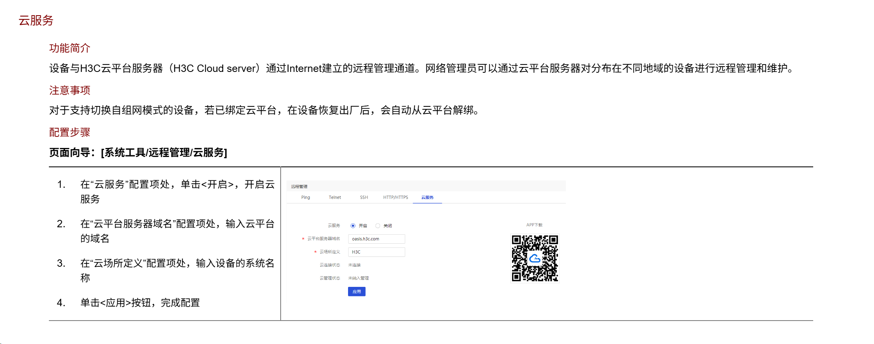874x344 pixels.
Task: Click the 远程管理 panel header
Action: click(x=299, y=187)
